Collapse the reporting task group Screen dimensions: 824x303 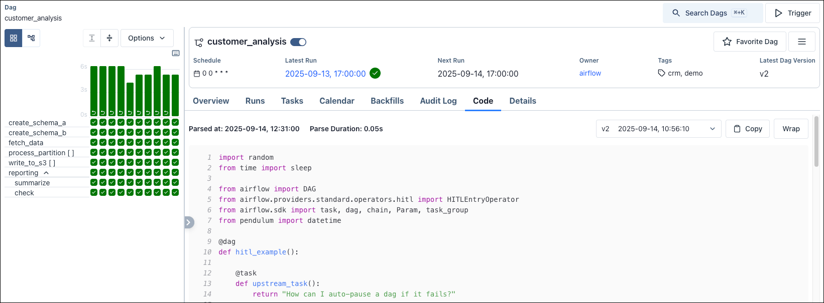[46, 173]
